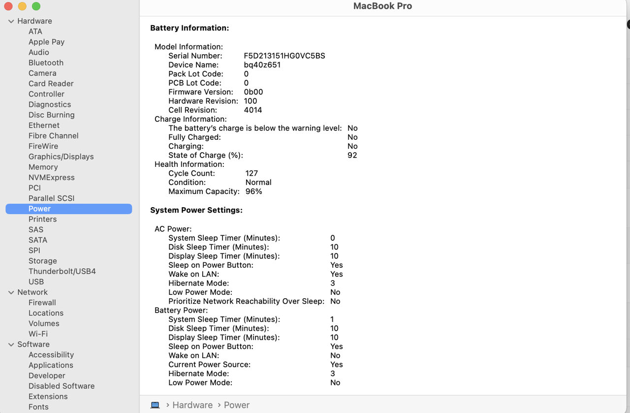Viewport: 630px width, 413px height.
Task: Select Apple Pay in the sidebar
Action: (x=46, y=42)
